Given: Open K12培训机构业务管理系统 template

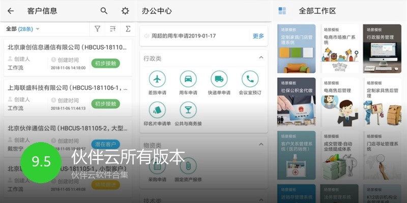Looking at the screenshot, I should point(382,194).
